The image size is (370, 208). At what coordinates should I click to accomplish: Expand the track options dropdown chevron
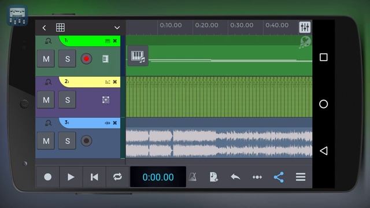[117, 28]
